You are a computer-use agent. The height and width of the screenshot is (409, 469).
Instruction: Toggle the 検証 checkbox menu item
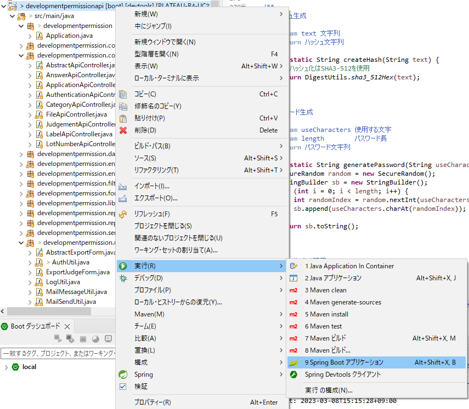(x=123, y=387)
